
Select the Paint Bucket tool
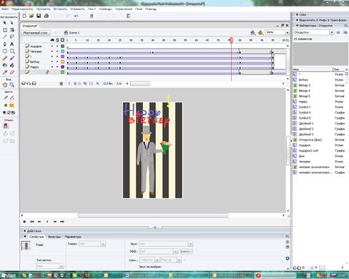12,65
